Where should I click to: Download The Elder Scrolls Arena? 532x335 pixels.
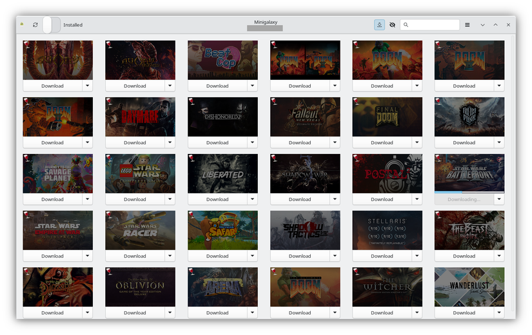(217, 312)
